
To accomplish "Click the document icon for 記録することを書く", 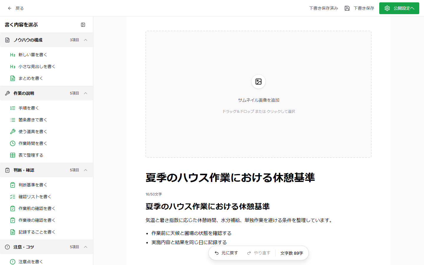I will [13, 232].
